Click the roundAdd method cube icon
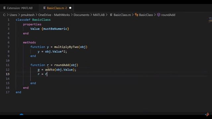The width and height of the screenshot is (212, 119). pos(159,15)
